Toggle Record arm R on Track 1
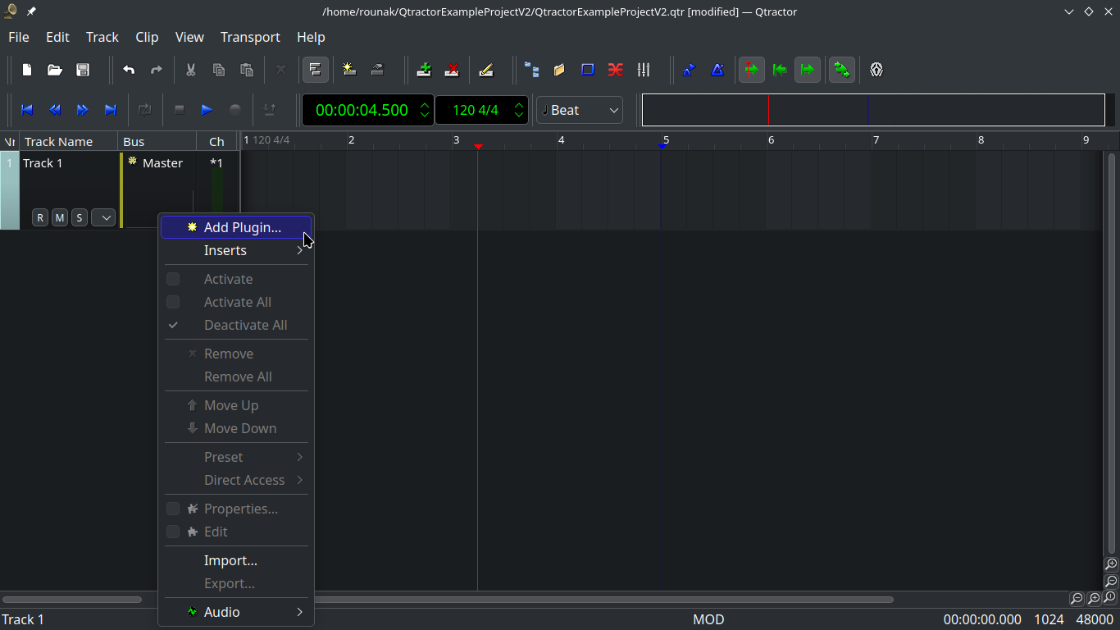Viewport: 1120px width, 630px height. [x=39, y=217]
